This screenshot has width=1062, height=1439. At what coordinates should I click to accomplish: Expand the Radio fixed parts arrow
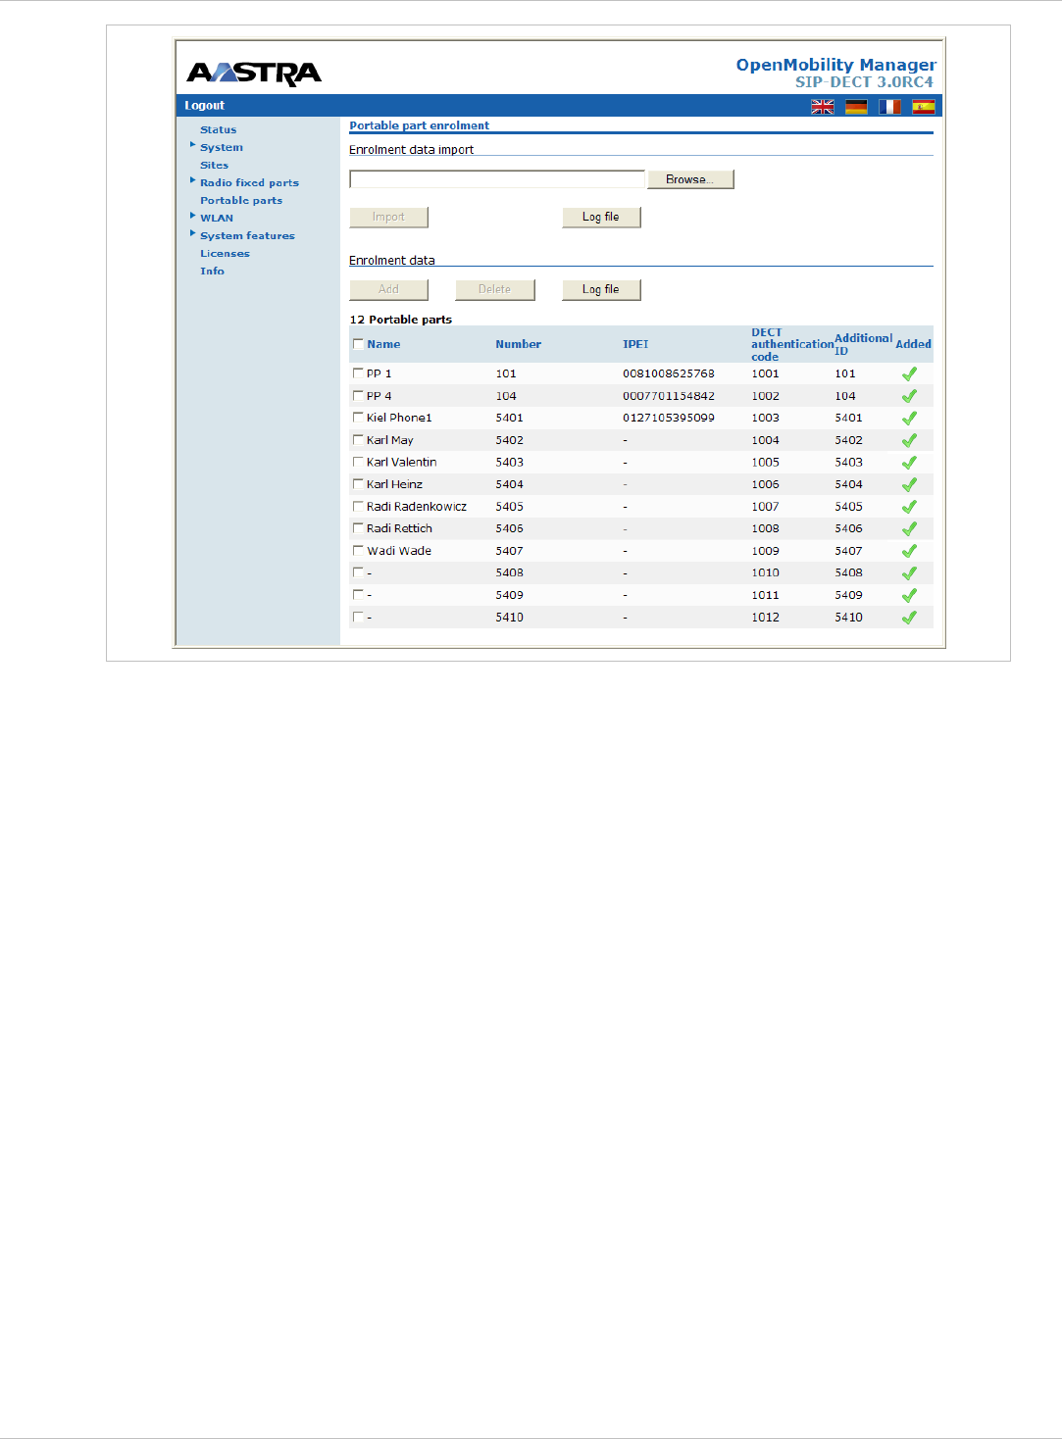(192, 180)
